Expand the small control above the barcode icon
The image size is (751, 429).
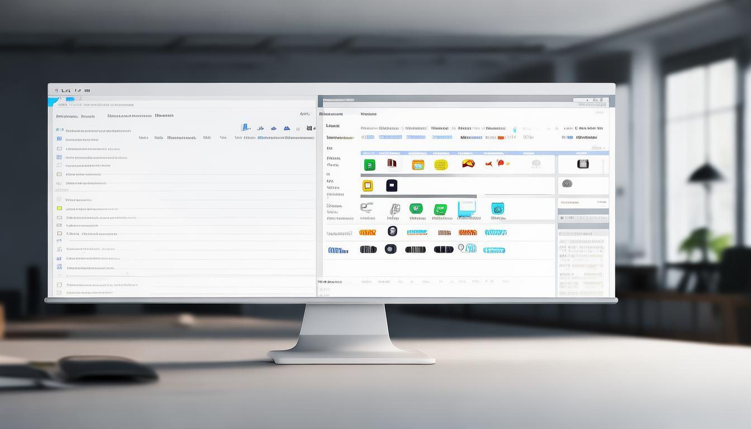tap(597, 148)
